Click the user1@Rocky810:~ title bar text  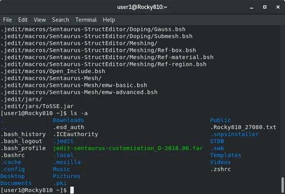point(142,7)
